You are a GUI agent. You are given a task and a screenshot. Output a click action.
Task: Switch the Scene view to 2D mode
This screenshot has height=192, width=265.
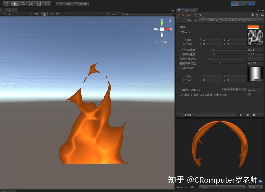(36, 14)
